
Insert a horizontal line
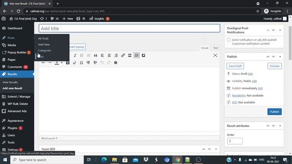click(50, 63)
